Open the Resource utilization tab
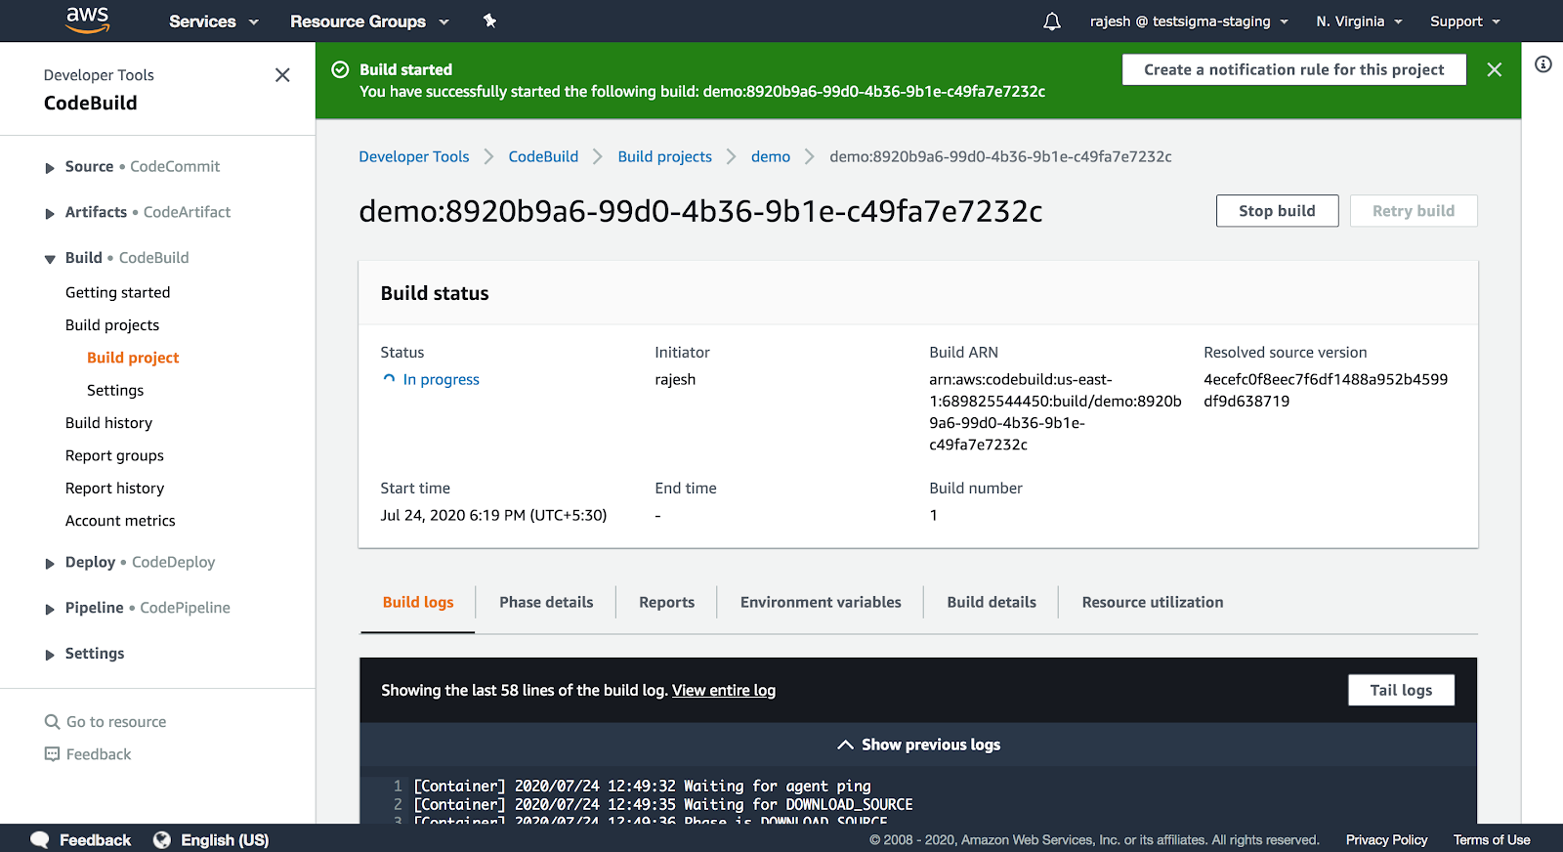The height and width of the screenshot is (852, 1563). [x=1153, y=603]
